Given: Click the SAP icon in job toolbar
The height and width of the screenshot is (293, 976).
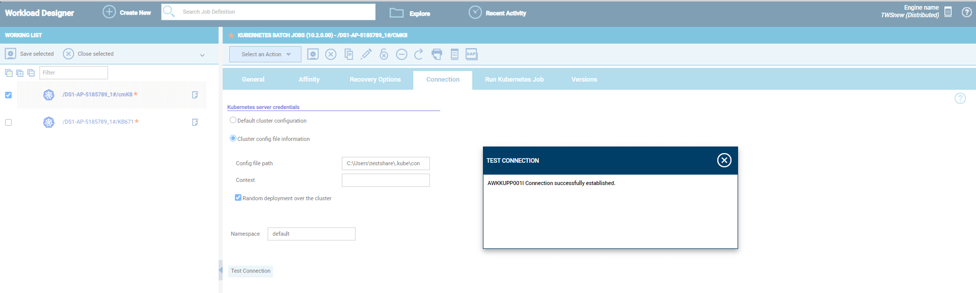Looking at the screenshot, I should pyautogui.click(x=471, y=54).
